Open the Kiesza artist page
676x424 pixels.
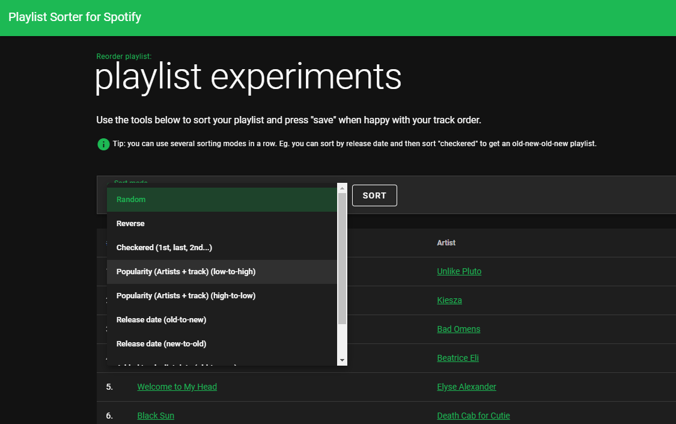coord(449,300)
